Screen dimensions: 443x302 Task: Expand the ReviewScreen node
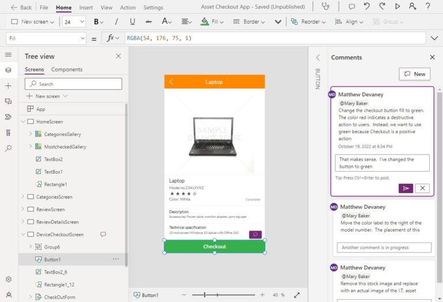point(23,209)
